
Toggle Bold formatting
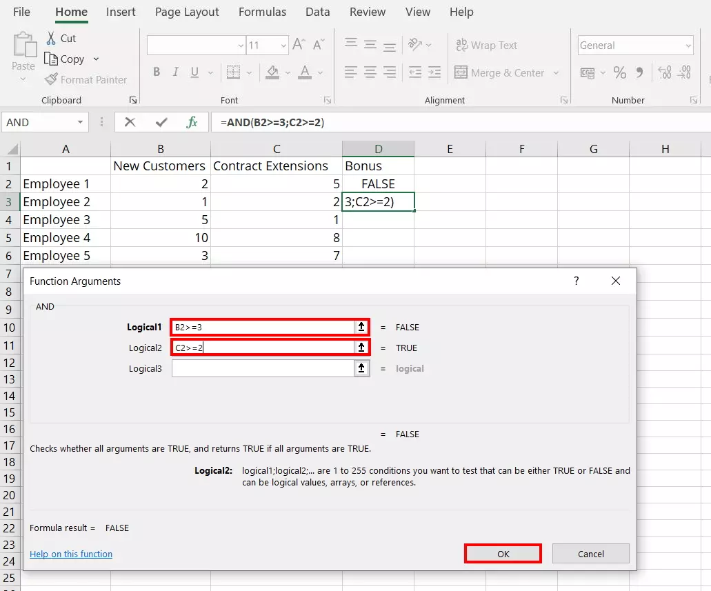(157, 72)
